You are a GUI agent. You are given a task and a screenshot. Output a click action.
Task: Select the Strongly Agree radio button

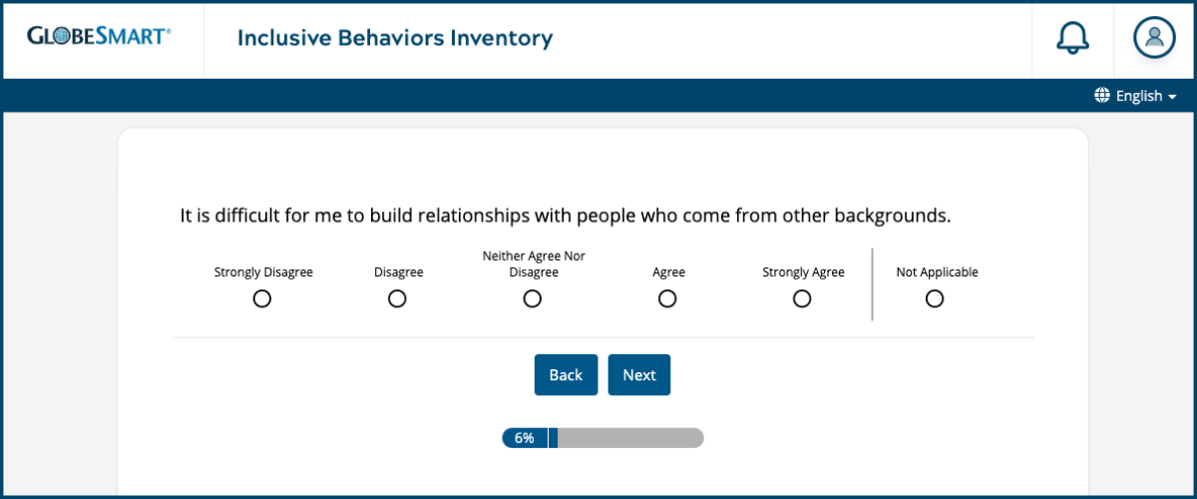[x=802, y=298]
